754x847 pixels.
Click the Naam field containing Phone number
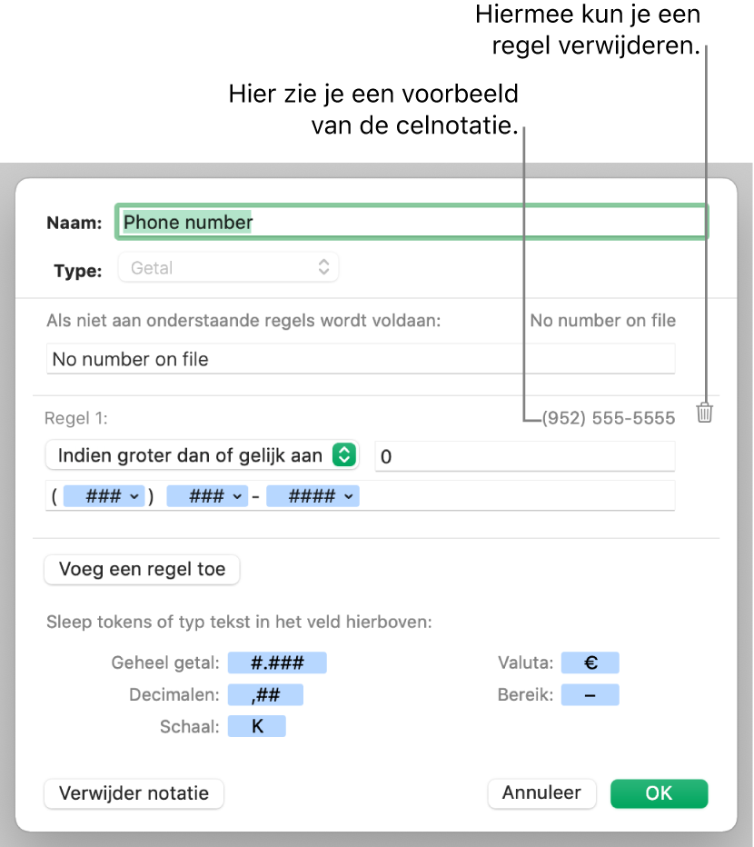point(411,222)
